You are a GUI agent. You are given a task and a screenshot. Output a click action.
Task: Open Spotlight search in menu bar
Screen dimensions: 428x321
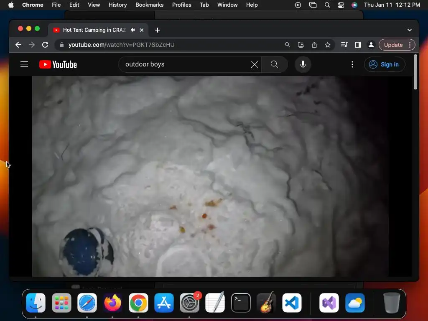(x=327, y=5)
